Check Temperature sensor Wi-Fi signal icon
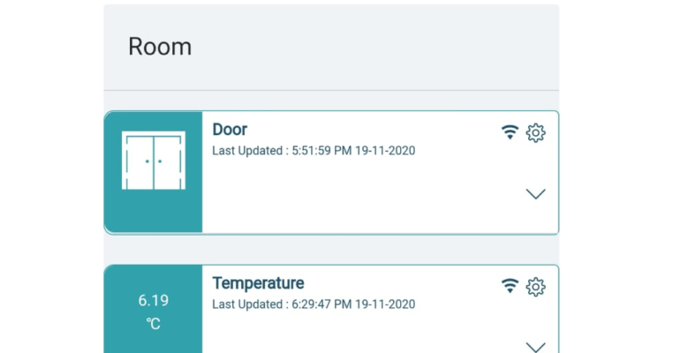 coord(510,286)
